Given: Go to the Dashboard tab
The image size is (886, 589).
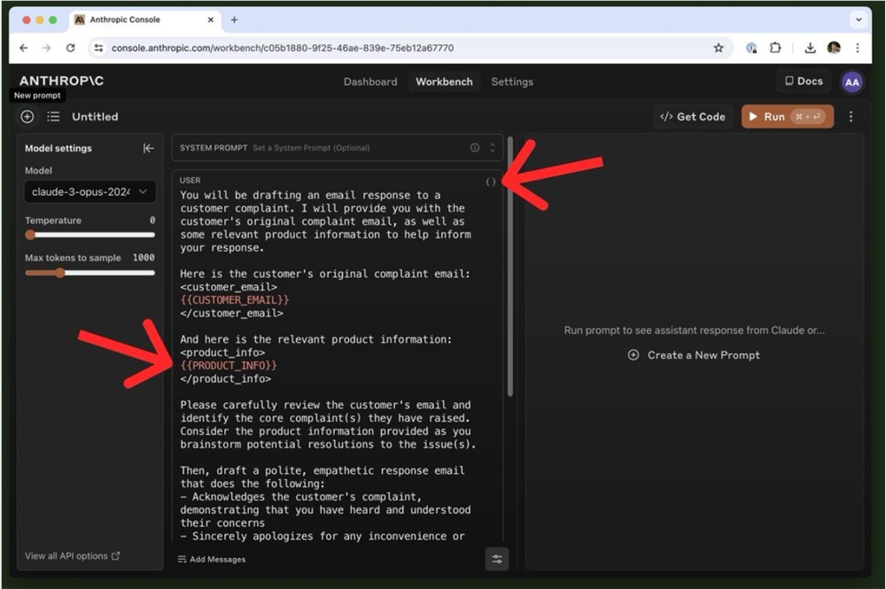Looking at the screenshot, I should coord(370,81).
